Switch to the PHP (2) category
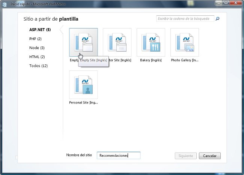This screenshot has height=175, width=244. click(x=35, y=39)
